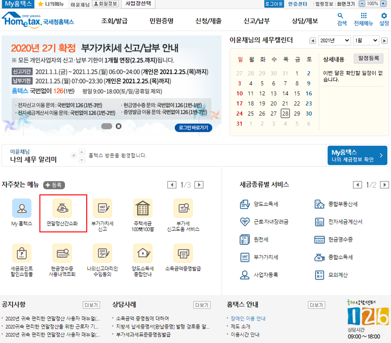Select 현금영수증 tax service
Viewport: 391px width, 343px height.
[333, 239]
